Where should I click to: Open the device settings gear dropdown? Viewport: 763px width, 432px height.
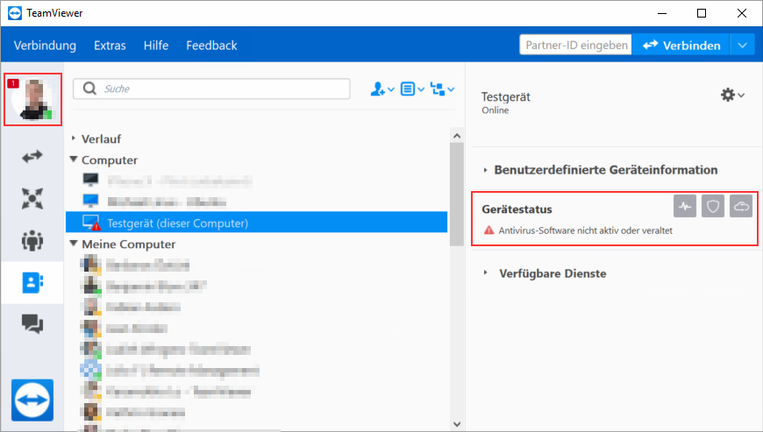click(732, 95)
